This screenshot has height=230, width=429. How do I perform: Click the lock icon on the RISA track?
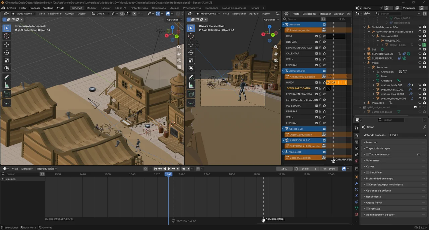tap(320, 36)
